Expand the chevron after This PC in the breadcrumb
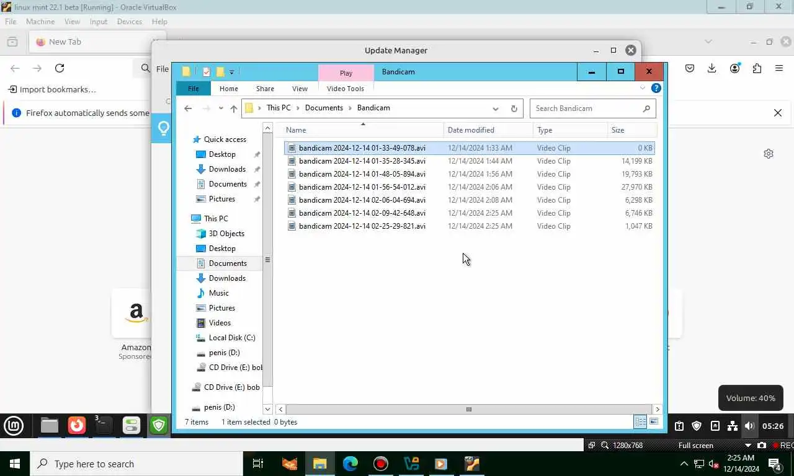Image resolution: width=794 pixels, height=476 pixels. click(298, 108)
